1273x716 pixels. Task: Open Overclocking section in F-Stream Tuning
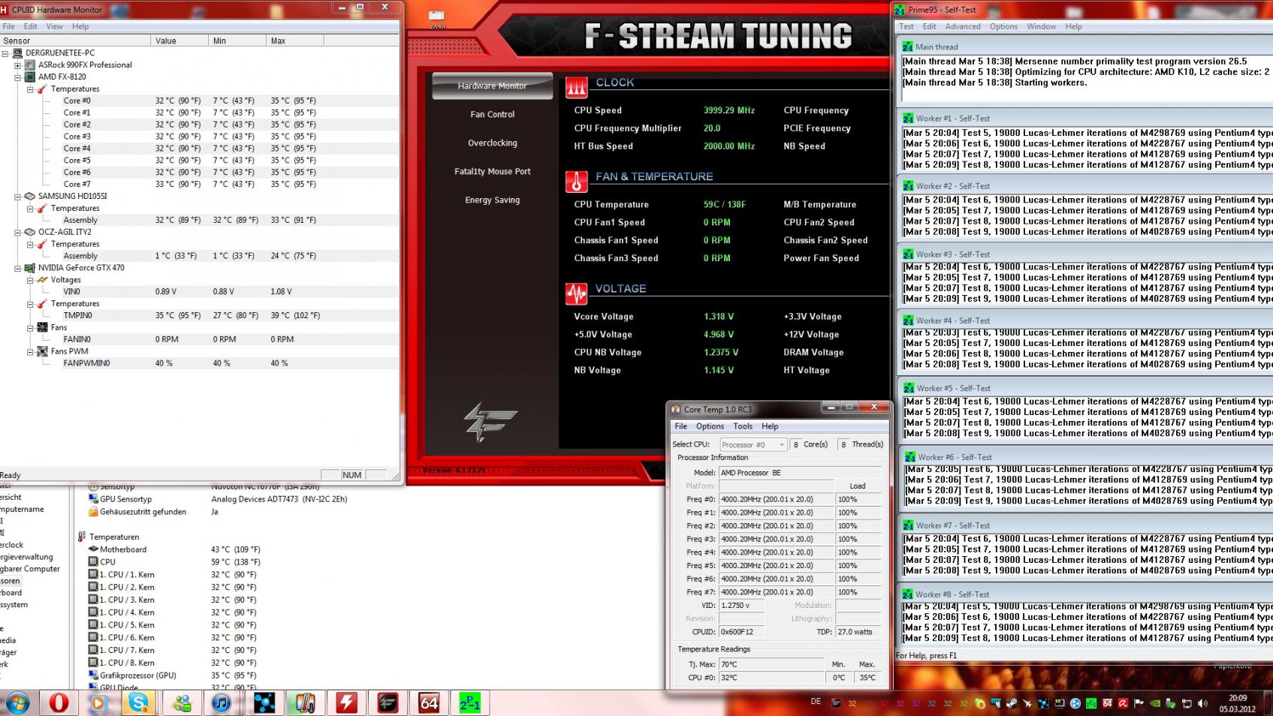(x=493, y=143)
